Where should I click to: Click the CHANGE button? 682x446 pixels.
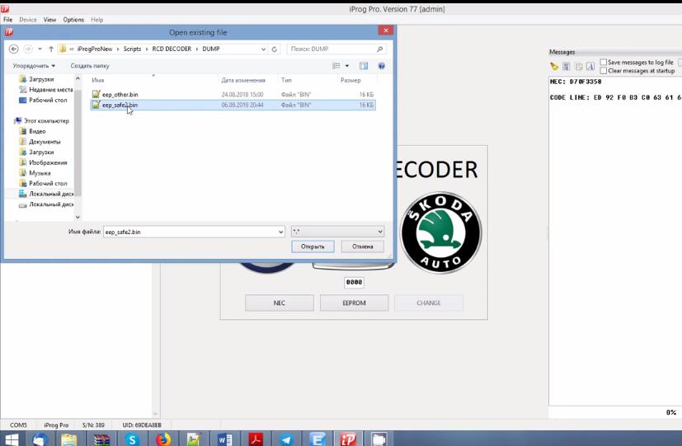(429, 303)
